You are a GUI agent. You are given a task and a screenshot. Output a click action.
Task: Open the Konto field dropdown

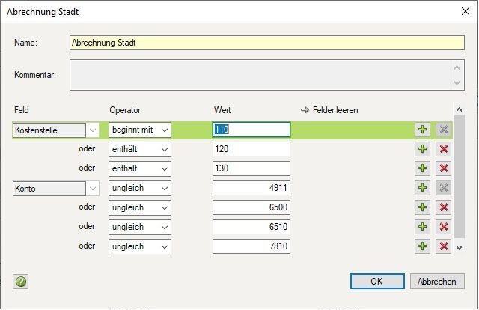tap(92, 188)
